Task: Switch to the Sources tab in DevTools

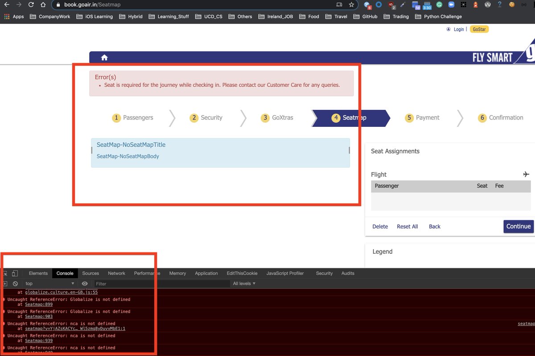Action: coord(91,273)
